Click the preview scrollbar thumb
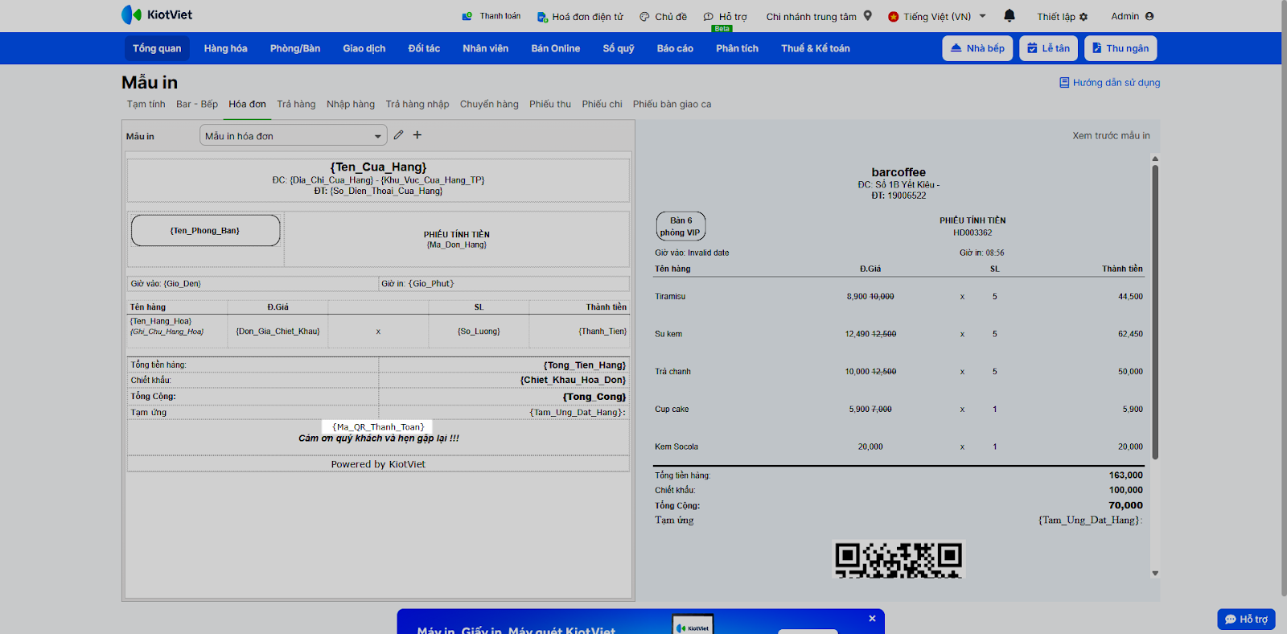Image resolution: width=1287 pixels, height=634 pixels. coord(1155,312)
